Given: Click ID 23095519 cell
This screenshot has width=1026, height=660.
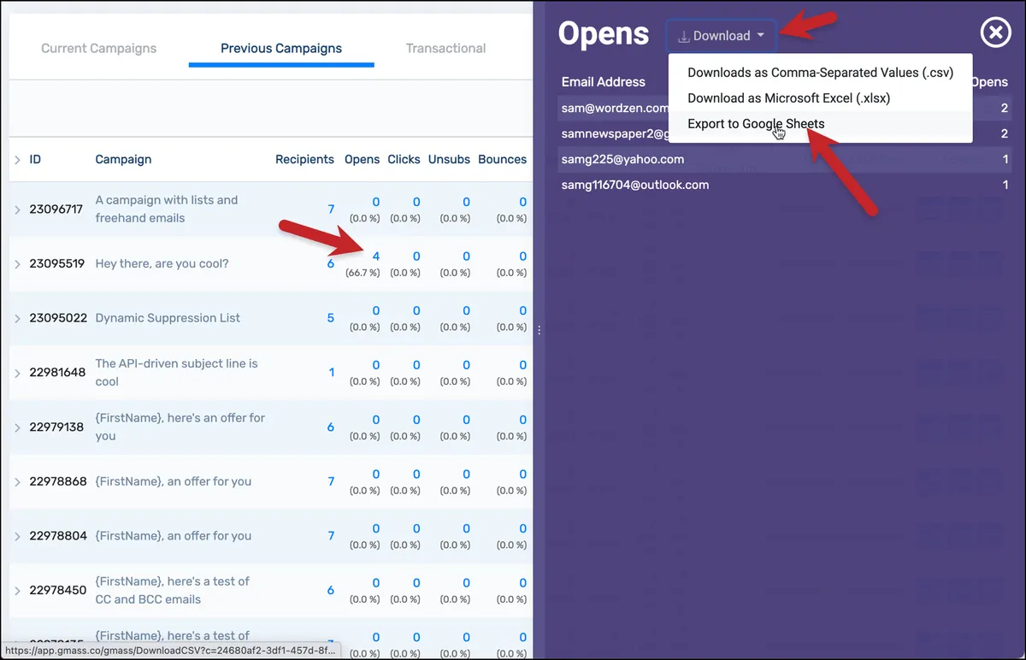Looking at the screenshot, I should pyautogui.click(x=57, y=264).
